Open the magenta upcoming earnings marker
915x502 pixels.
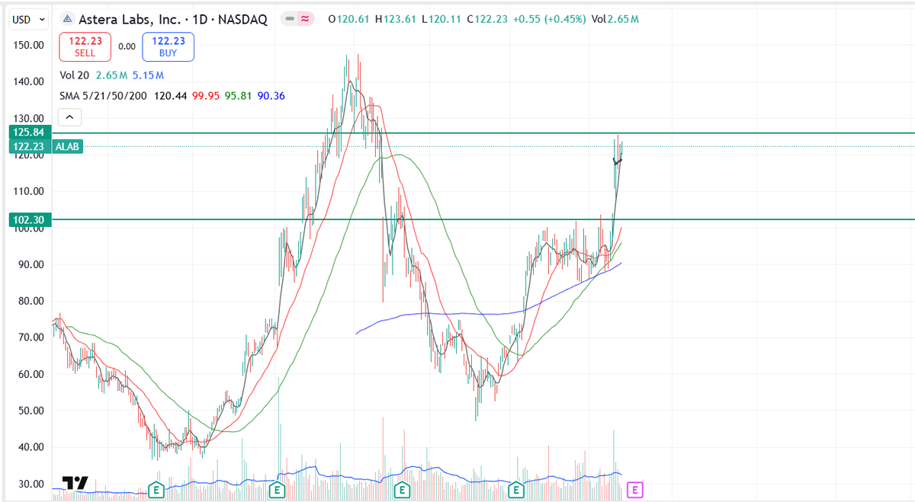pos(634,489)
